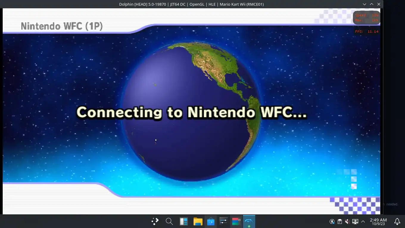Open the system settings sliders icon
Screen dimensions: 405x228
[x=223, y=221]
